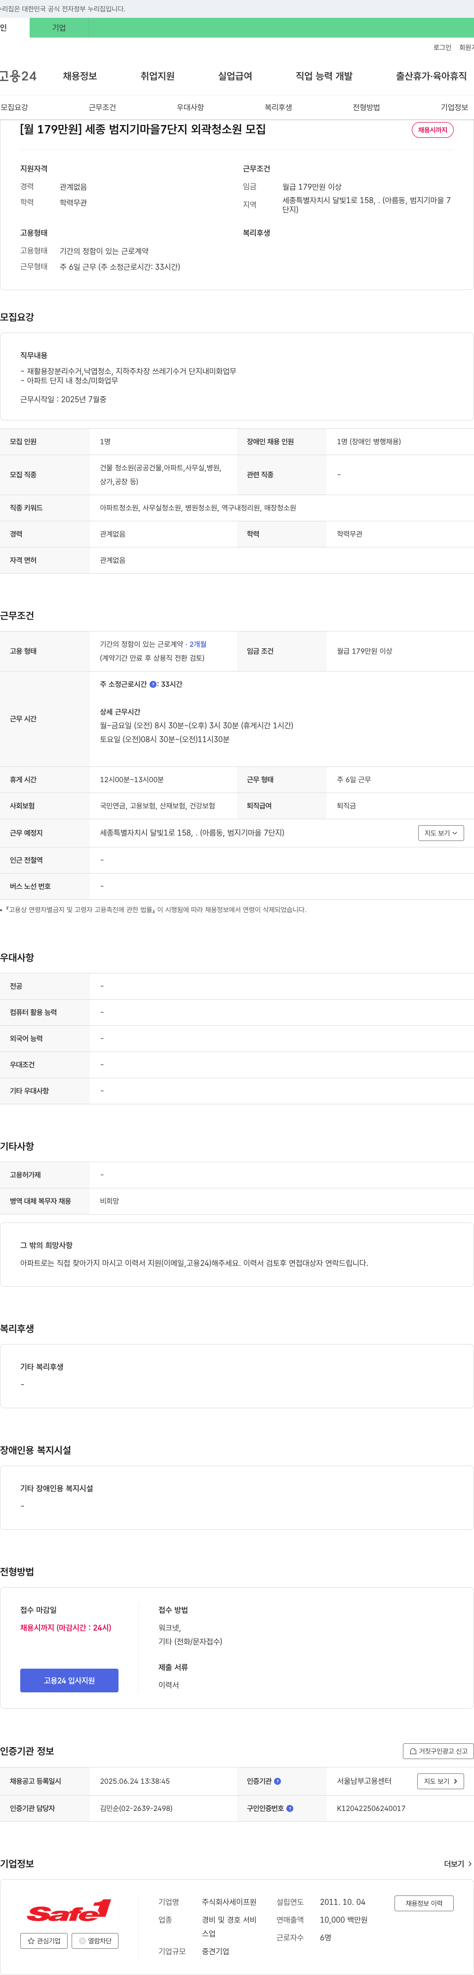Open the 실업급여 menu
Screen dimensions: 474x1975
tap(235, 76)
